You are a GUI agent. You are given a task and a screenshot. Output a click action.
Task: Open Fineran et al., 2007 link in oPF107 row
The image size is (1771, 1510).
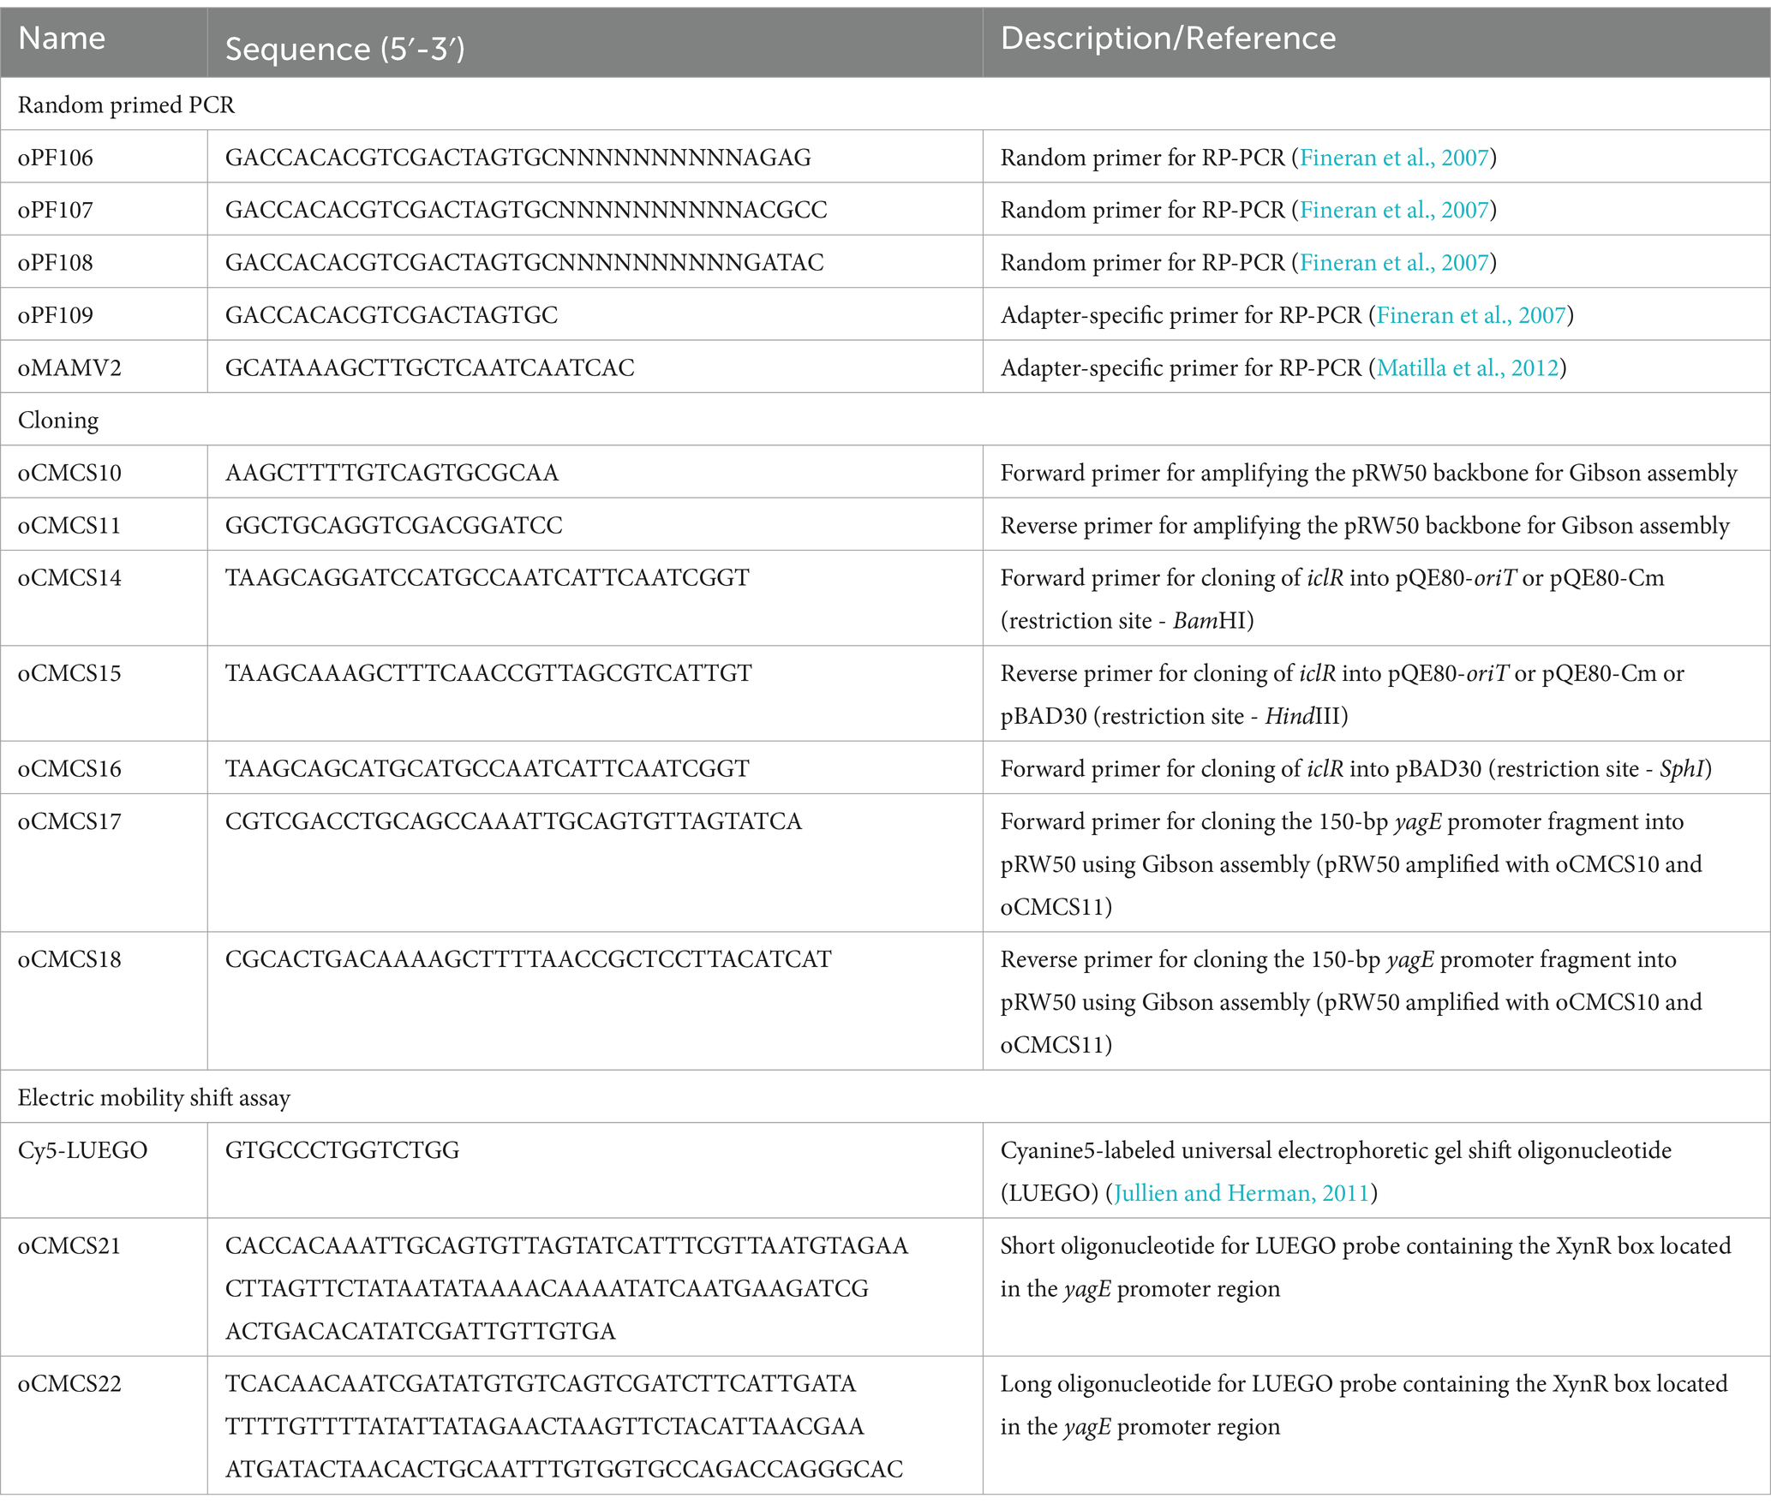[1394, 210]
